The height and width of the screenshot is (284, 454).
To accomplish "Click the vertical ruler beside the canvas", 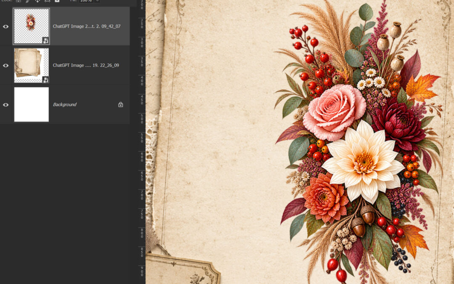I will [x=142, y=142].
